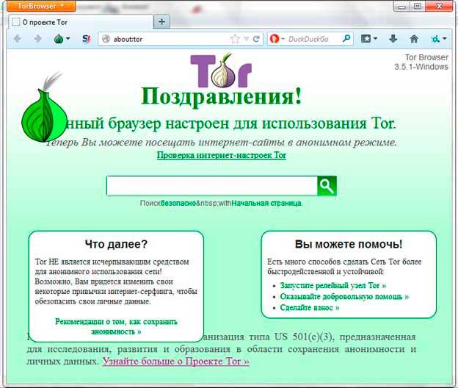Open 'Узнайте больше о Проекте Tor' link
This screenshot has height=388, width=458.
(175, 362)
